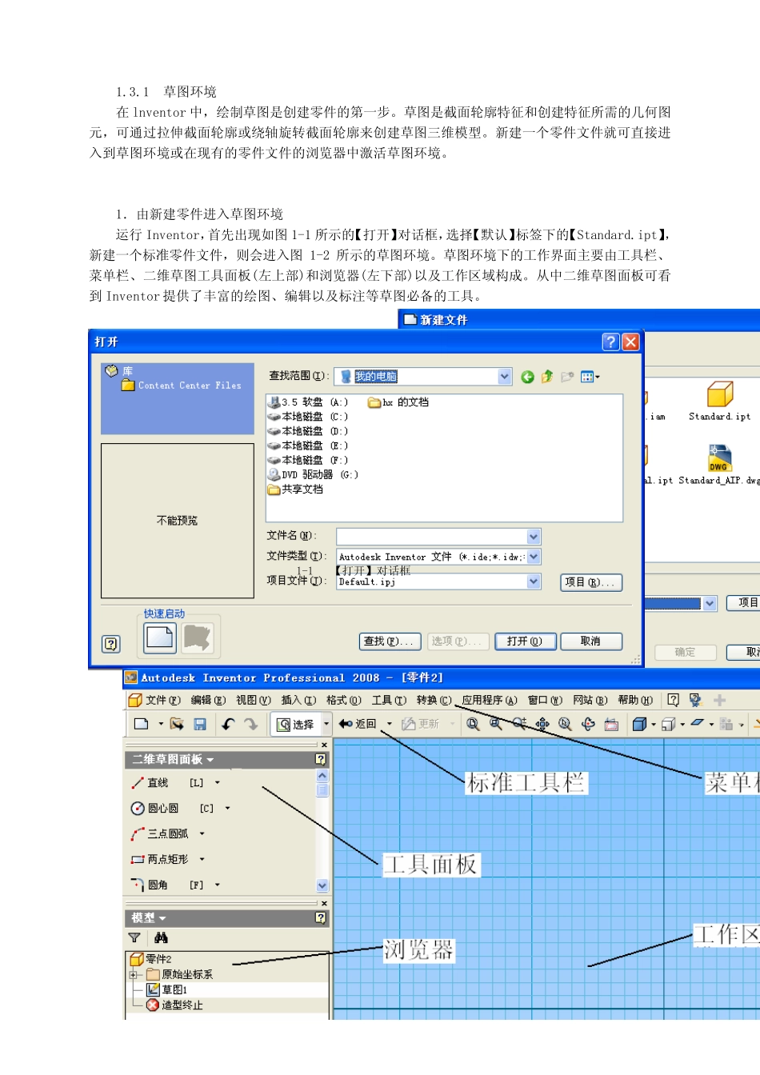Open the 应用程序 menu
The width and height of the screenshot is (760, 1075).
click(490, 700)
